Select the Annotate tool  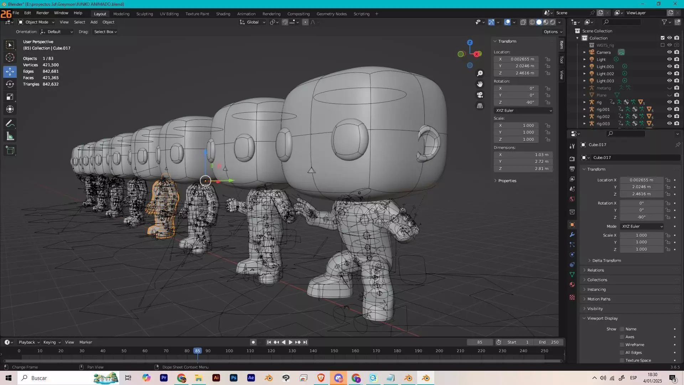tap(10, 124)
